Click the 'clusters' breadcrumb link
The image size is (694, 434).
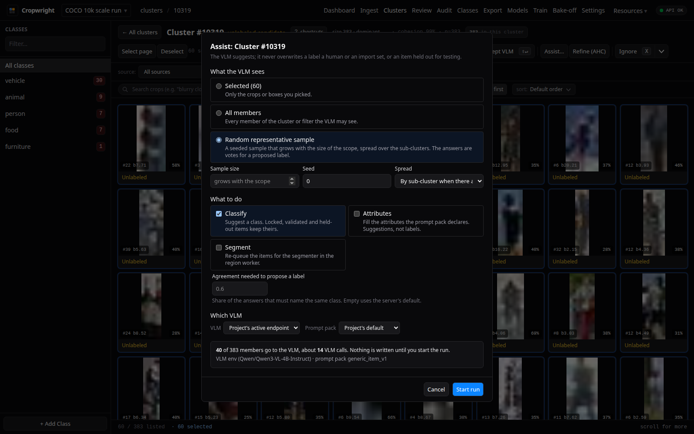pyautogui.click(x=151, y=10)
